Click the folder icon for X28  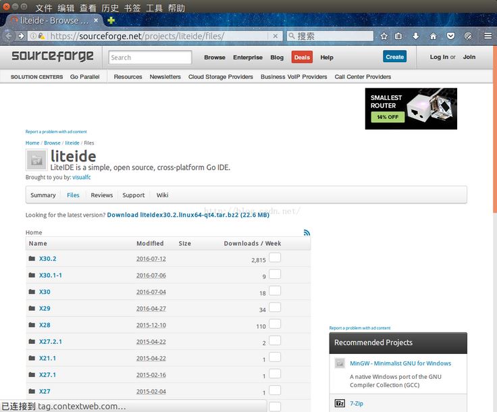[x=32, y=324]
